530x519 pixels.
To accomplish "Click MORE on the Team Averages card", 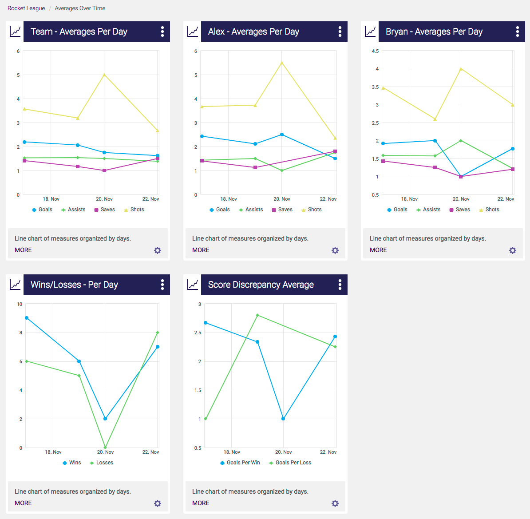I will pyautogui.click(x=23, y=250).
